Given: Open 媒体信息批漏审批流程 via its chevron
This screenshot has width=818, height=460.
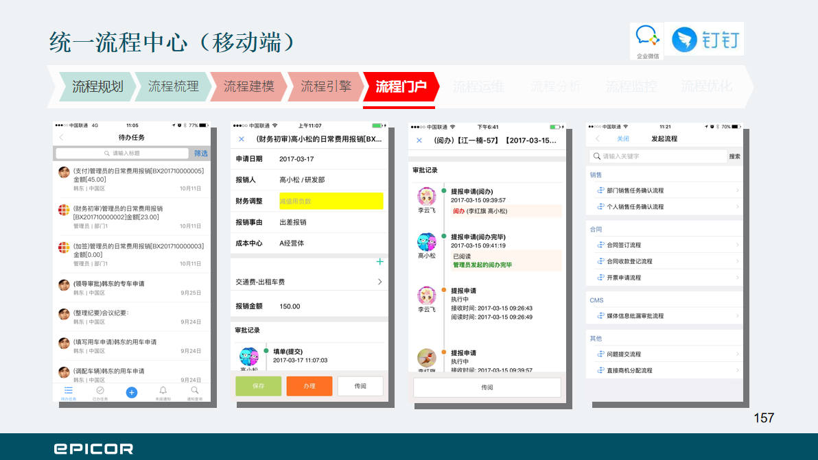Looking at the screenshot, I should point(737,316).
